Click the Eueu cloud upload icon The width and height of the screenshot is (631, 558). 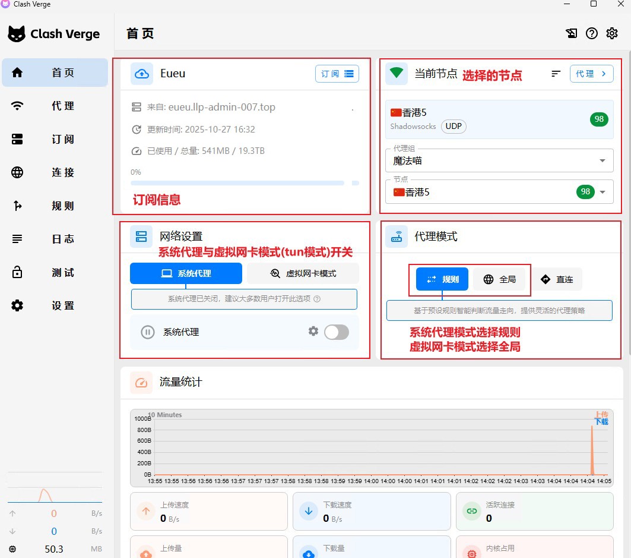tap(142, 74)
